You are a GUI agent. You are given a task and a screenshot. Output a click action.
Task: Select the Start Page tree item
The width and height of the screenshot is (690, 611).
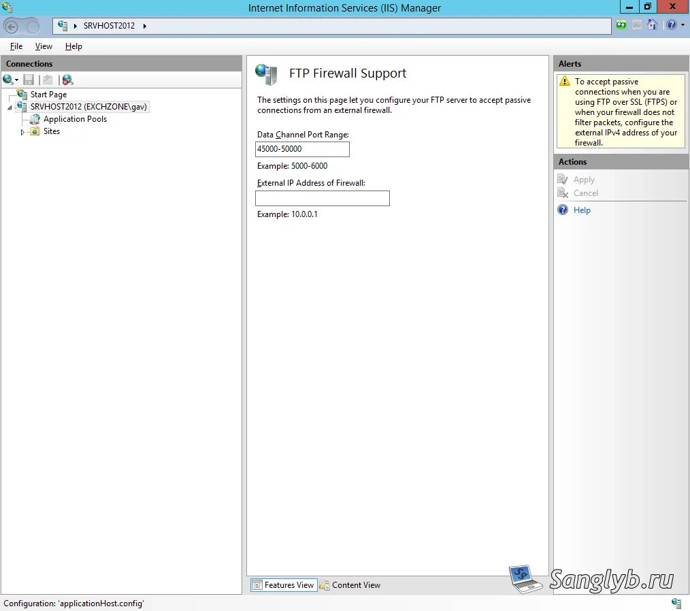pos(48,95)
